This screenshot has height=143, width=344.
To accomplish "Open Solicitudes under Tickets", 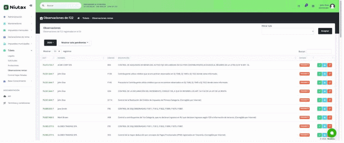I will pyautogui.click(x=13, y=61).
